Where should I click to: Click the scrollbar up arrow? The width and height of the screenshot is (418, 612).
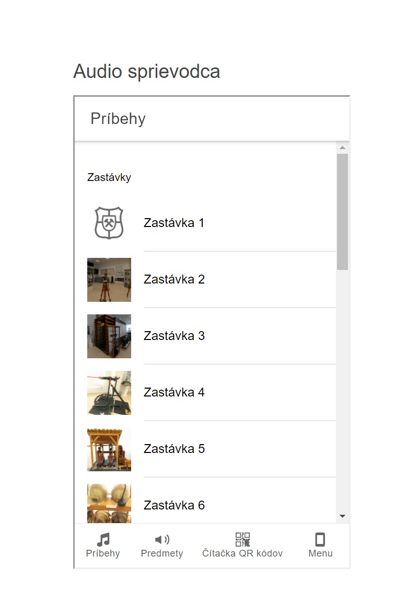[342, 148]
